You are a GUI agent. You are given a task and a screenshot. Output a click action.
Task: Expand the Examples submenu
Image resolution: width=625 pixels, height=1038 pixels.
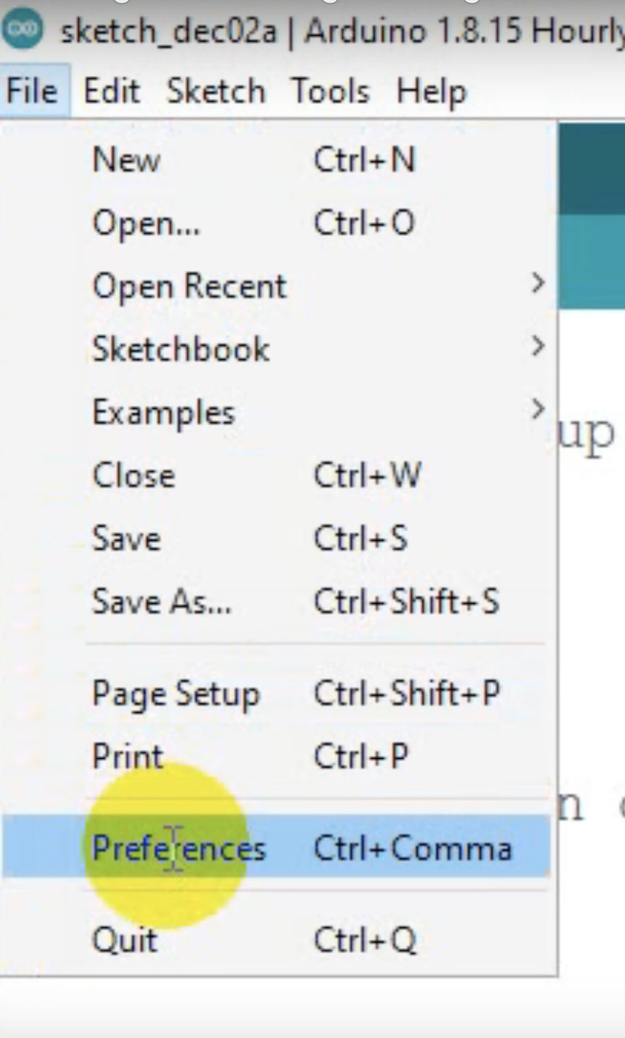pos(164,413)
